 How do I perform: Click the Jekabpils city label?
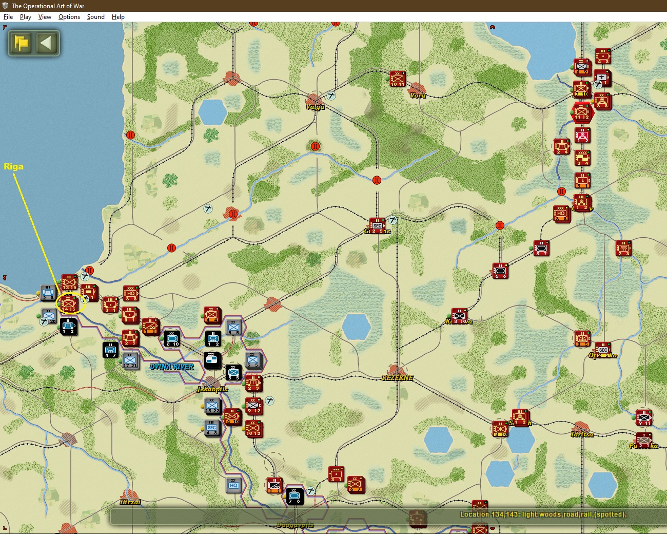pyautogui.click(x=212, y=389)
